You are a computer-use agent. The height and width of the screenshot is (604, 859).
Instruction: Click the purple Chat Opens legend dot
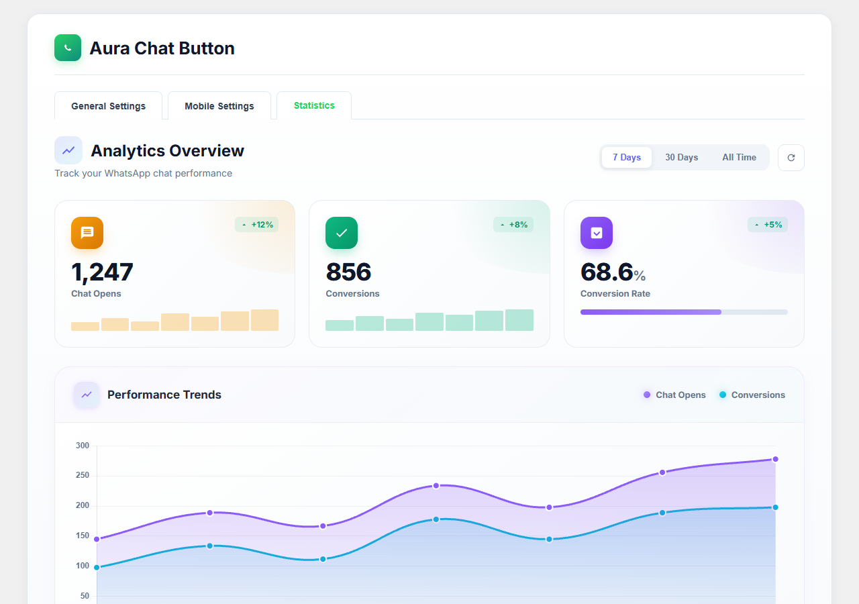click(645, 395)
